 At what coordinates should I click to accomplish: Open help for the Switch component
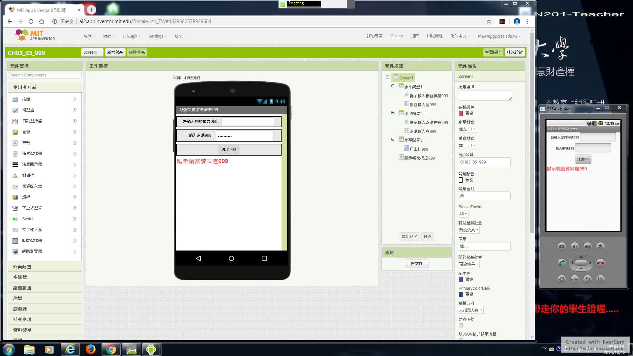coord(75,219)
